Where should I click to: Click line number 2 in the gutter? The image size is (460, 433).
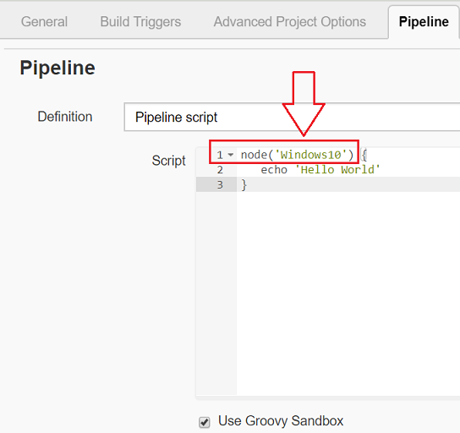pyautogui.click(x=220, y=170)
